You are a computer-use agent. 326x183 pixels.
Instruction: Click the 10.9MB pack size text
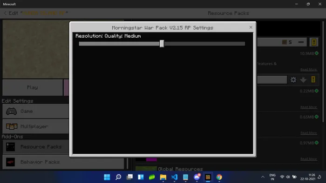click(x=307, y=53)
